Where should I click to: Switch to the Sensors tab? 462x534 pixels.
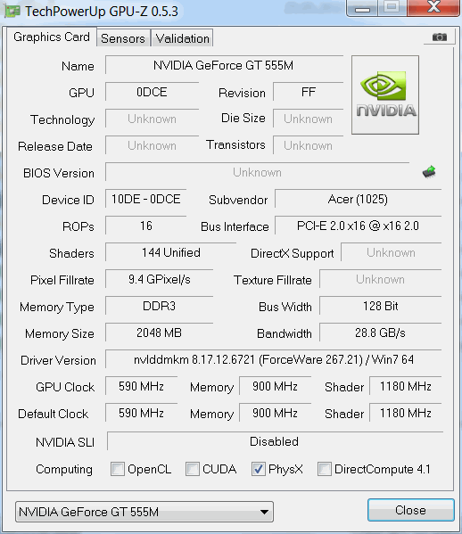[x=123, y=38]
